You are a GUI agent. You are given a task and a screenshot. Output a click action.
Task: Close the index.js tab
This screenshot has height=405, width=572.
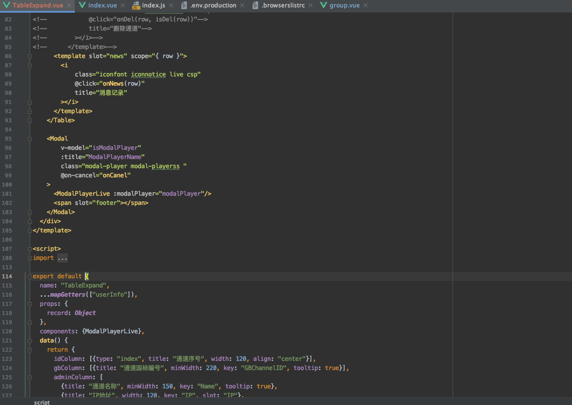click(171, 5)
